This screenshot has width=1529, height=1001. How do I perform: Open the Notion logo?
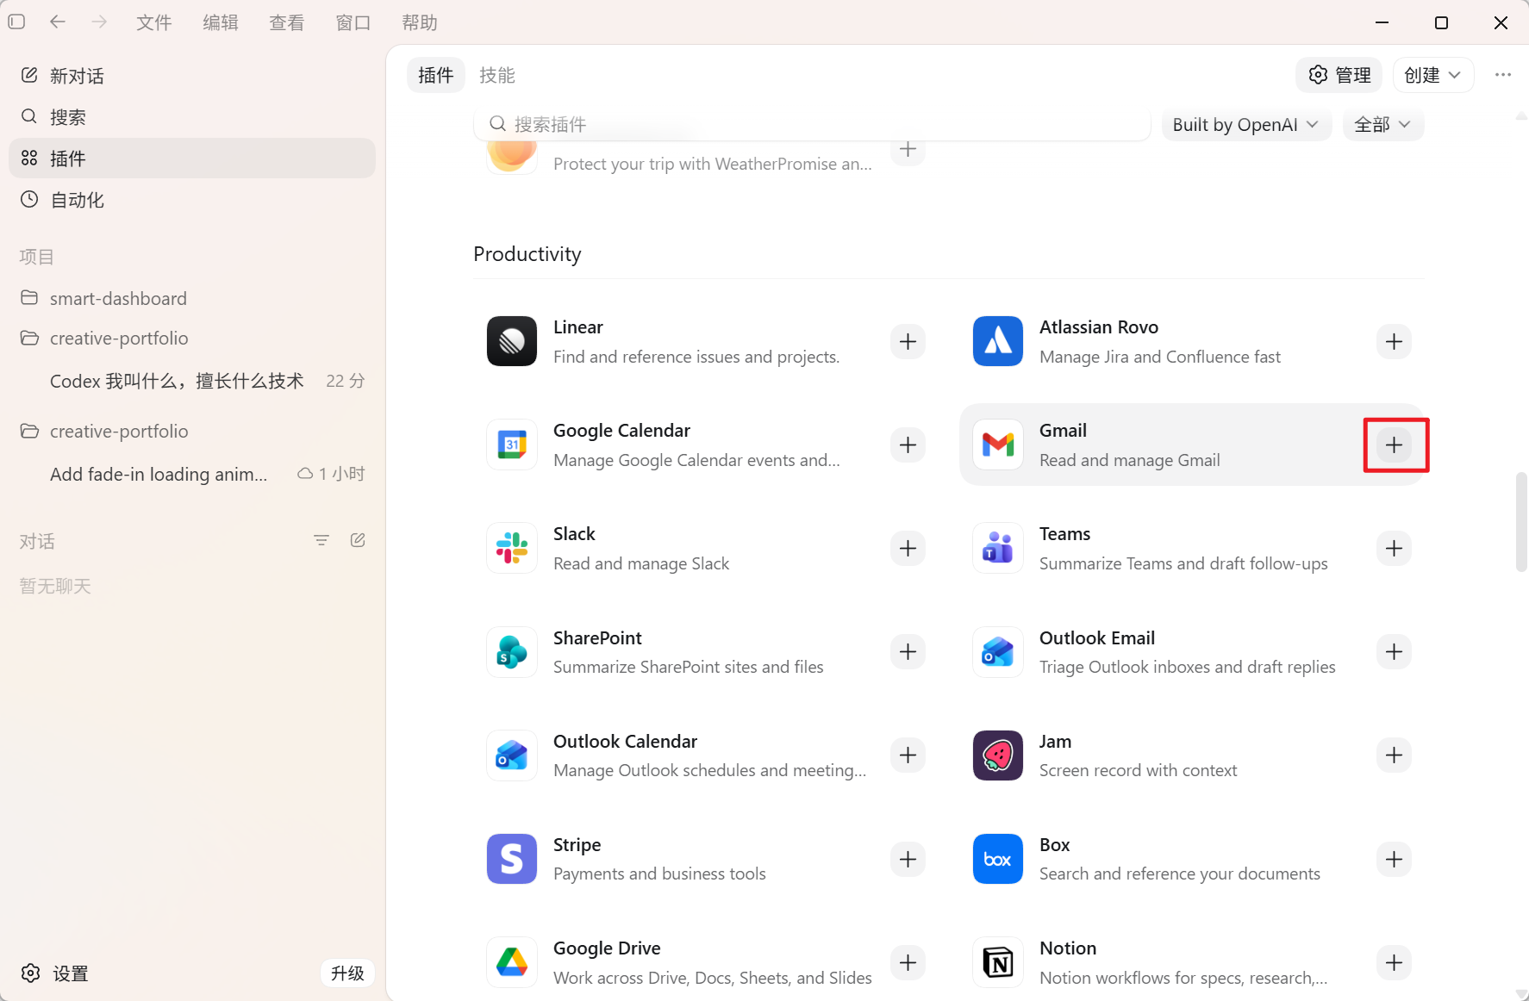pos(998,962)
